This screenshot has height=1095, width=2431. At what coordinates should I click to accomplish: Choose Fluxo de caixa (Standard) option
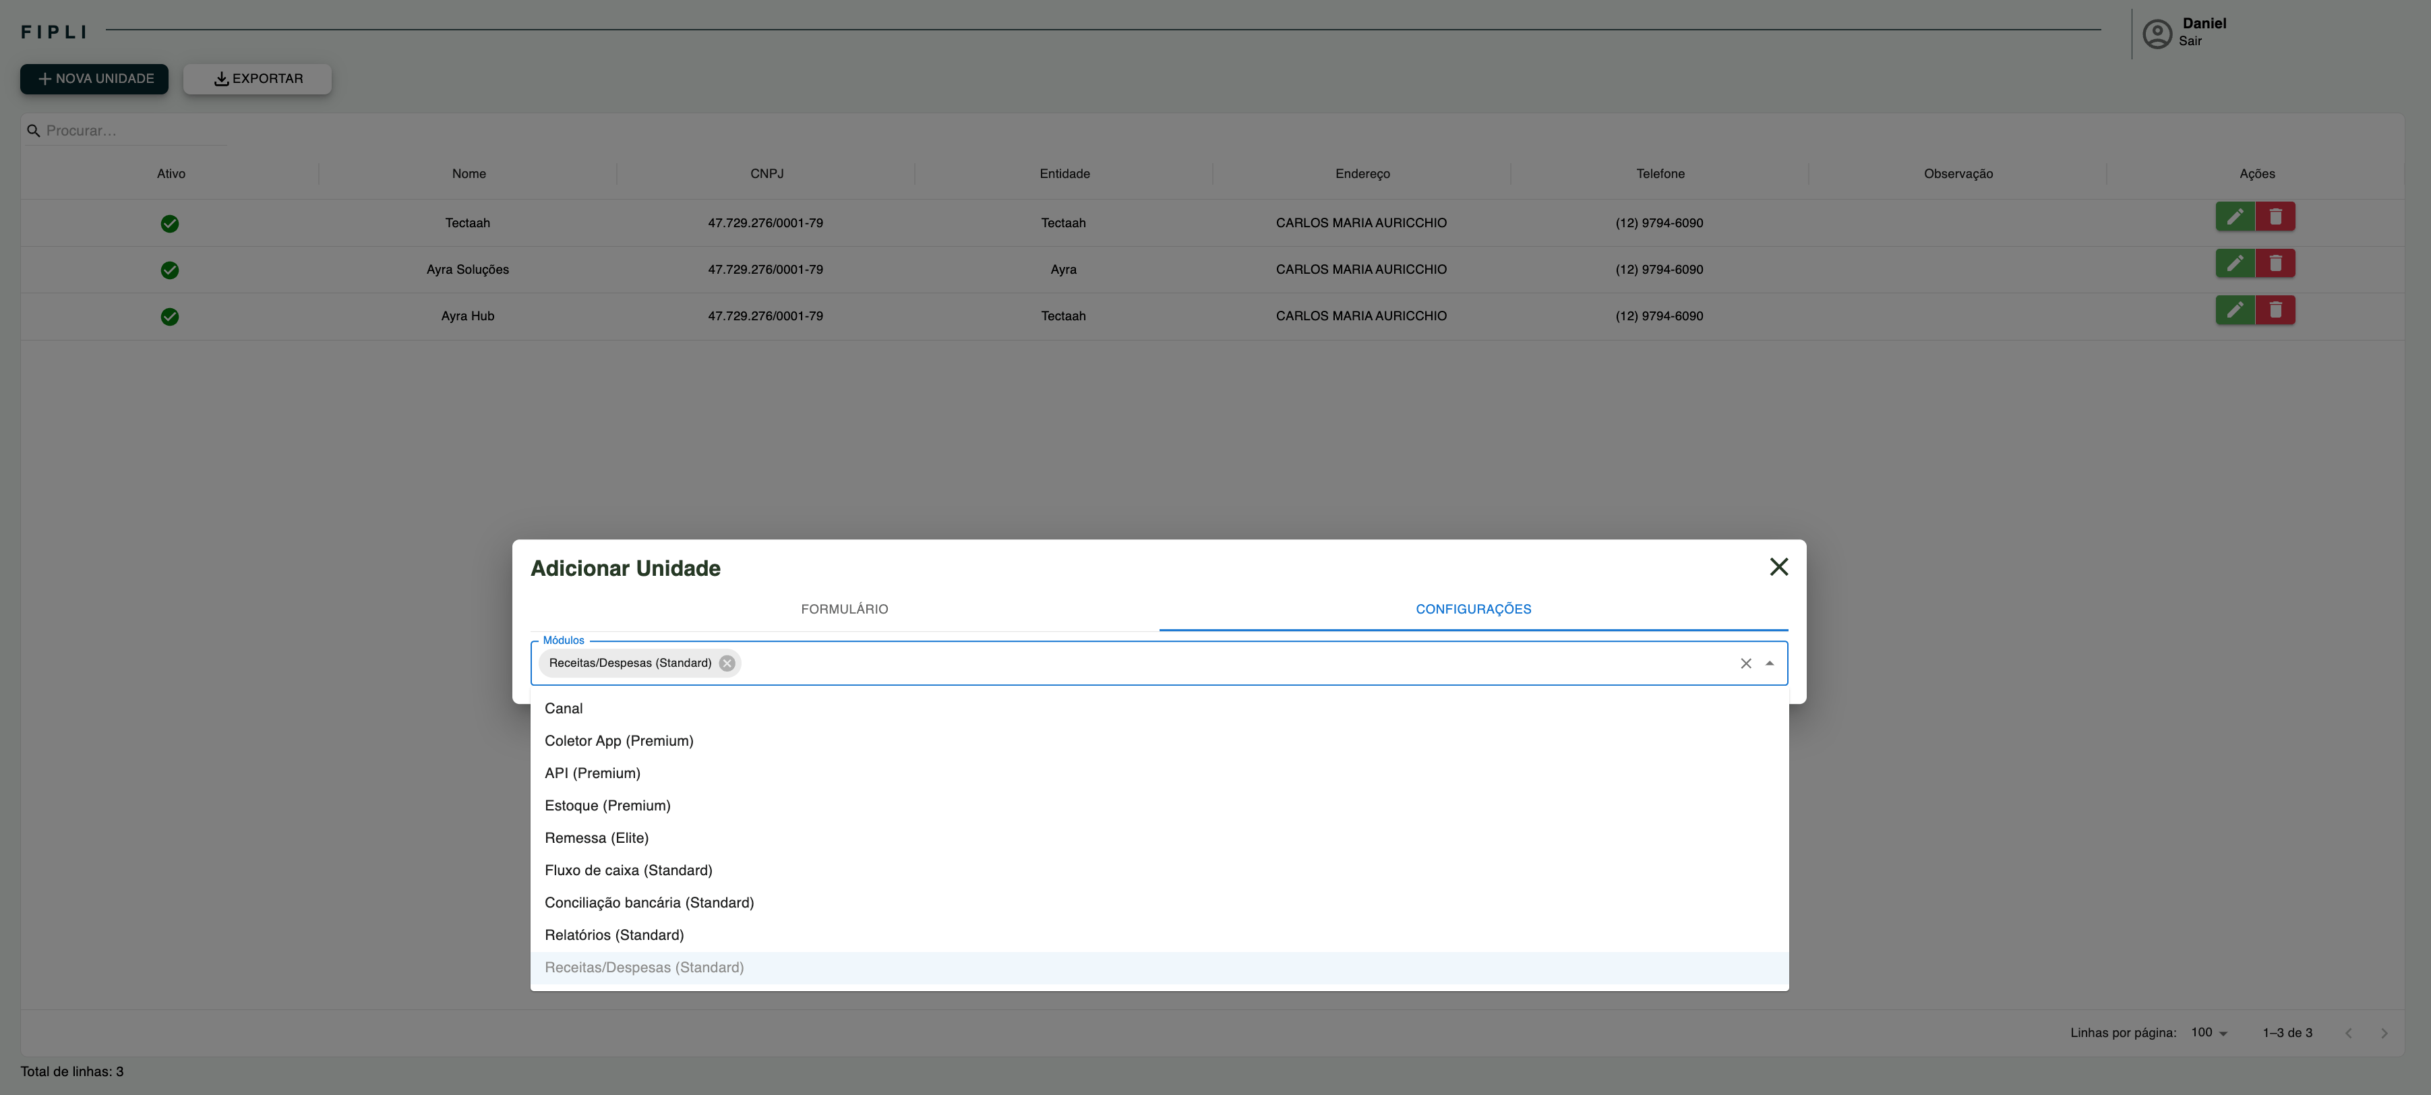tap(628, 870)
